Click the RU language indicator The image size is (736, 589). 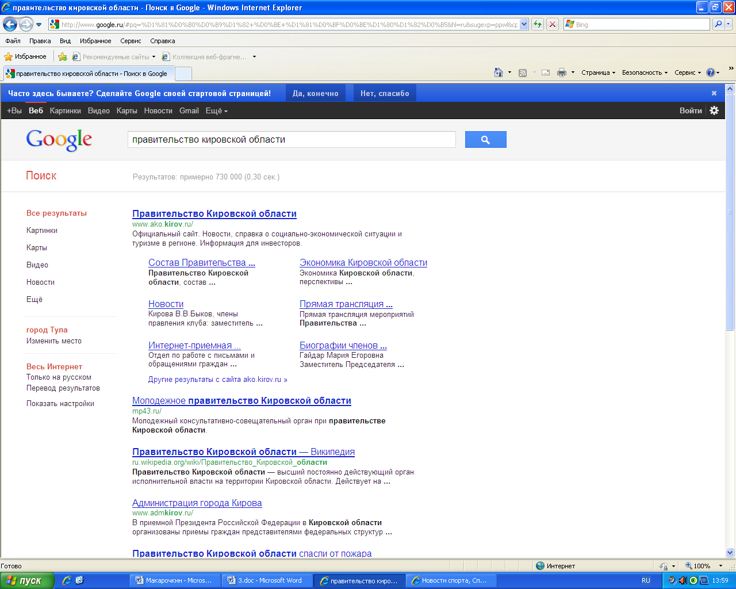[646, 580]
